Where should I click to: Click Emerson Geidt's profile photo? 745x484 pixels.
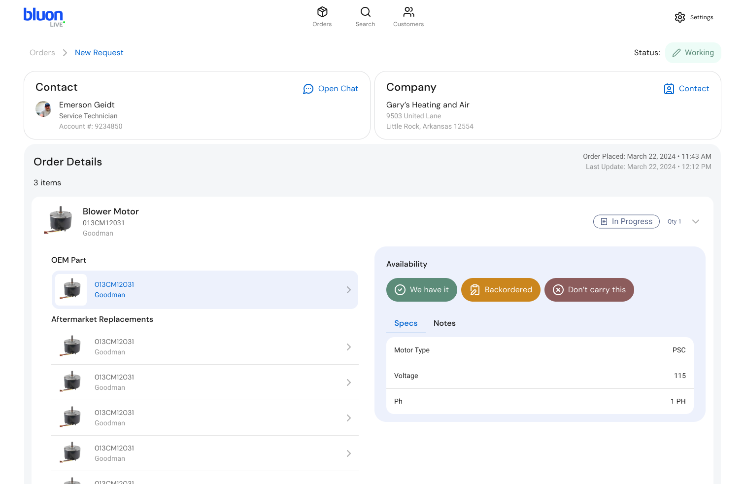43,109
